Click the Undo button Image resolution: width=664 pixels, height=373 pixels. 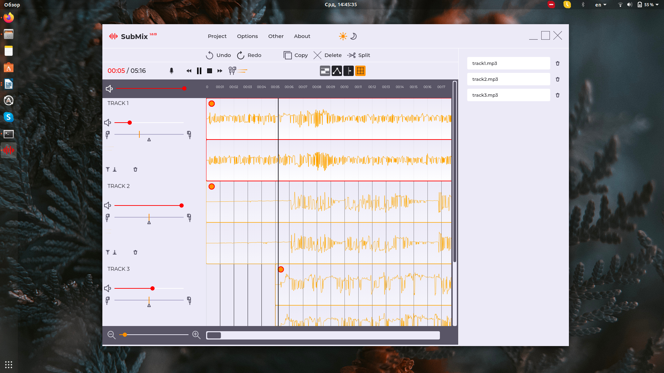click(218, 55)
